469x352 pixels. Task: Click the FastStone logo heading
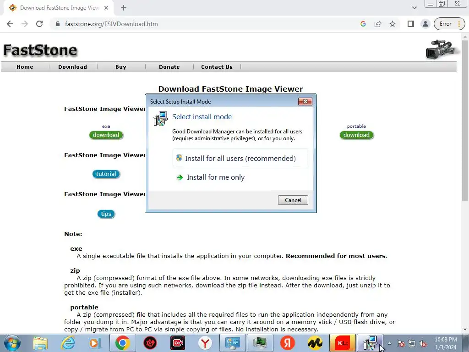tap(40, 50)
